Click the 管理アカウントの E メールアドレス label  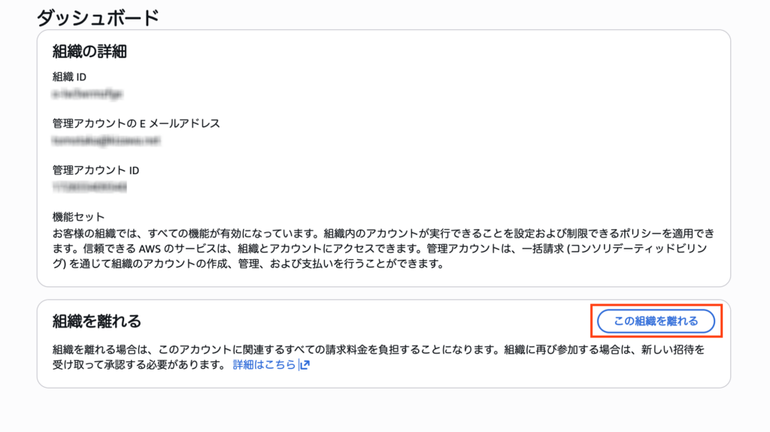[x=136, y=123]
